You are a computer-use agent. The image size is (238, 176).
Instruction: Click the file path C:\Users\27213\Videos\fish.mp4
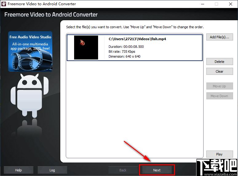pos(137,39)
